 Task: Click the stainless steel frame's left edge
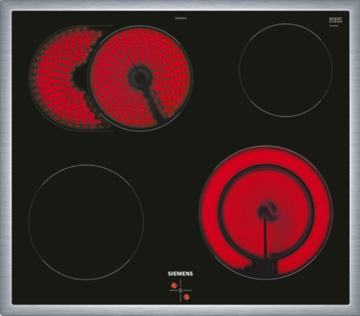(x=5, y=158)
